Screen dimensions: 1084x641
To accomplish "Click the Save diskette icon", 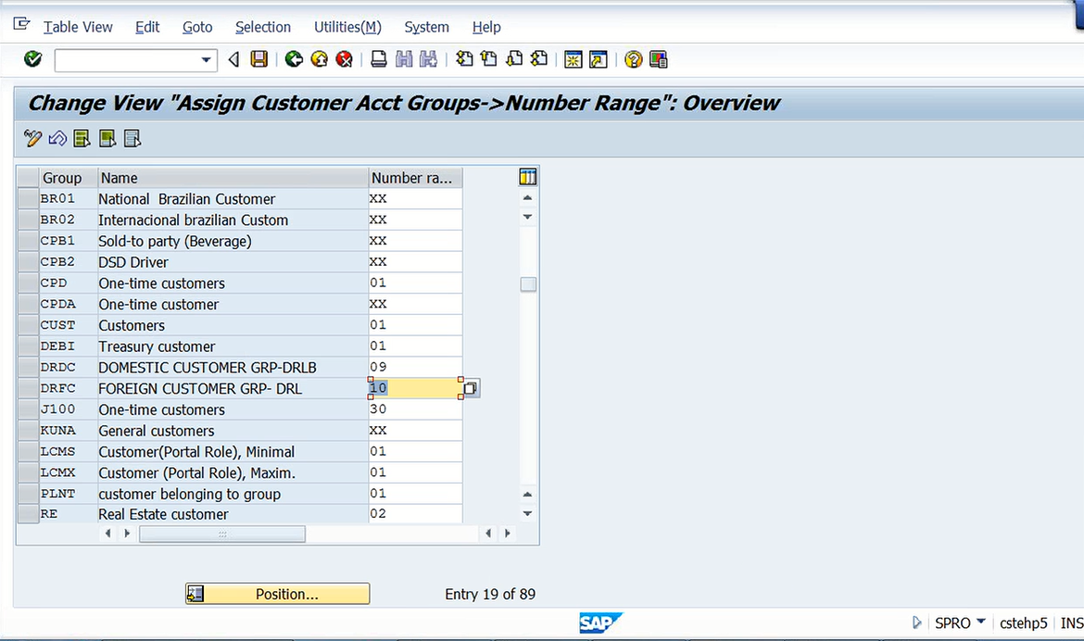I will [259, 59].
